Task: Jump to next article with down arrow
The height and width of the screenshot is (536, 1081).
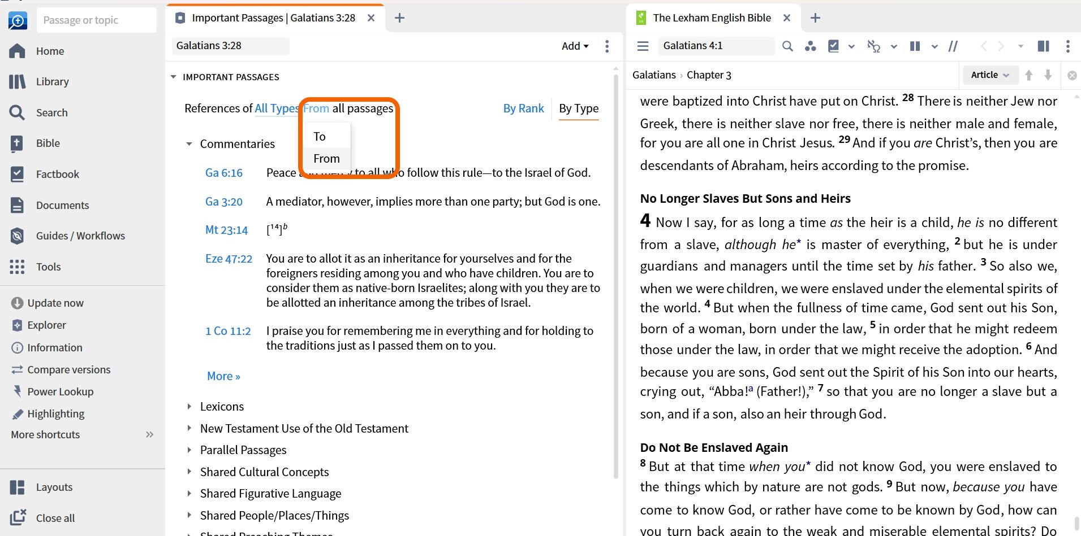Action: click(x=1048, y=75)
